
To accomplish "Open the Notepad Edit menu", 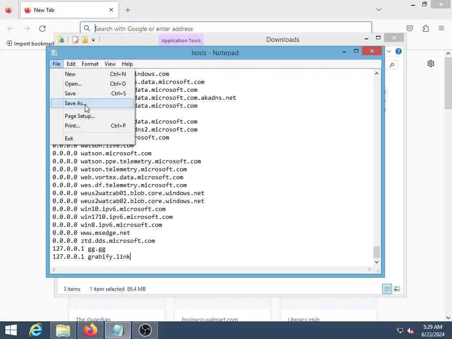I will [71, 64].
